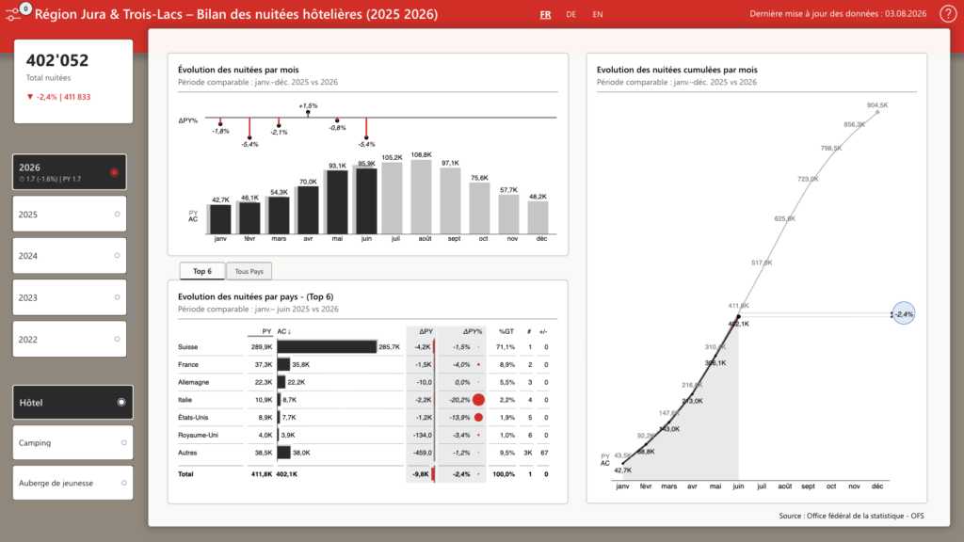Select the 2025 year option
Viewport: 964px width, 542px height.
coord(70,215)
